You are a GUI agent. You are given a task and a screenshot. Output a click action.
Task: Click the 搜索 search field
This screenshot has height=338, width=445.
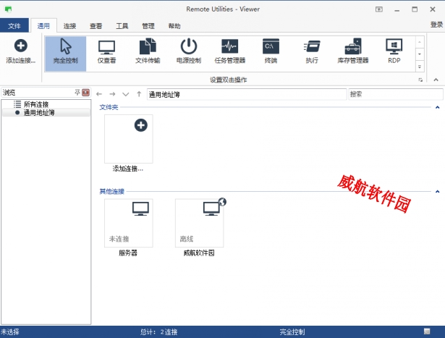click(x=394, y=94)
